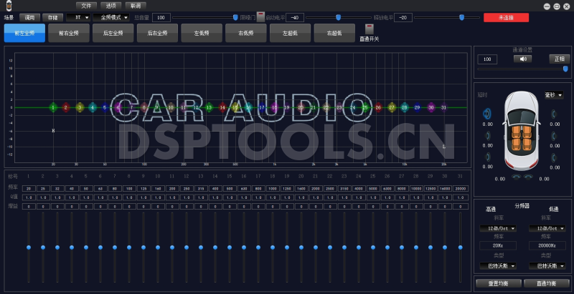Open the high-pass 12dB/Oct slope dropdown
574x294 pixels.
tap(498, 228)
